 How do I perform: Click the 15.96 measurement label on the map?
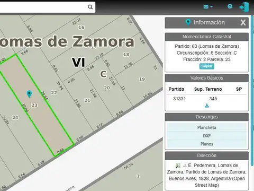(128, 65)
